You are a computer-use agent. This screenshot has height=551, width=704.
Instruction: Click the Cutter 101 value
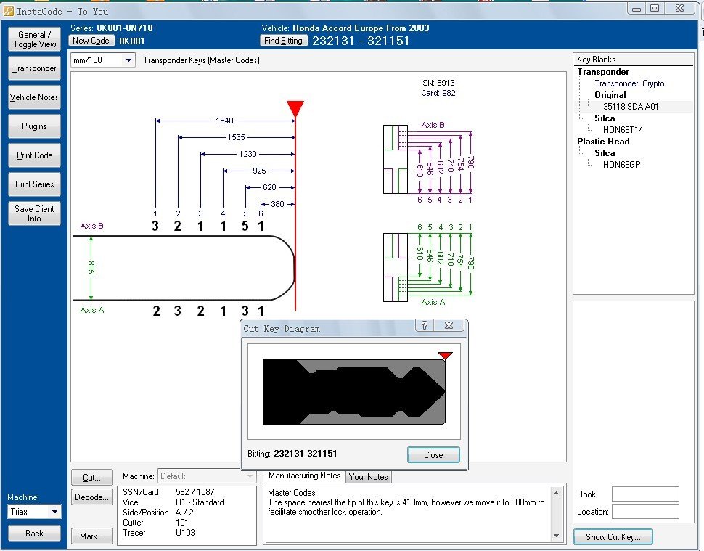[x=182, y=522]
